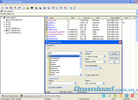Open the command prompt toolbar icon
This screenshot has height=100, width=138.
(32, 8)
